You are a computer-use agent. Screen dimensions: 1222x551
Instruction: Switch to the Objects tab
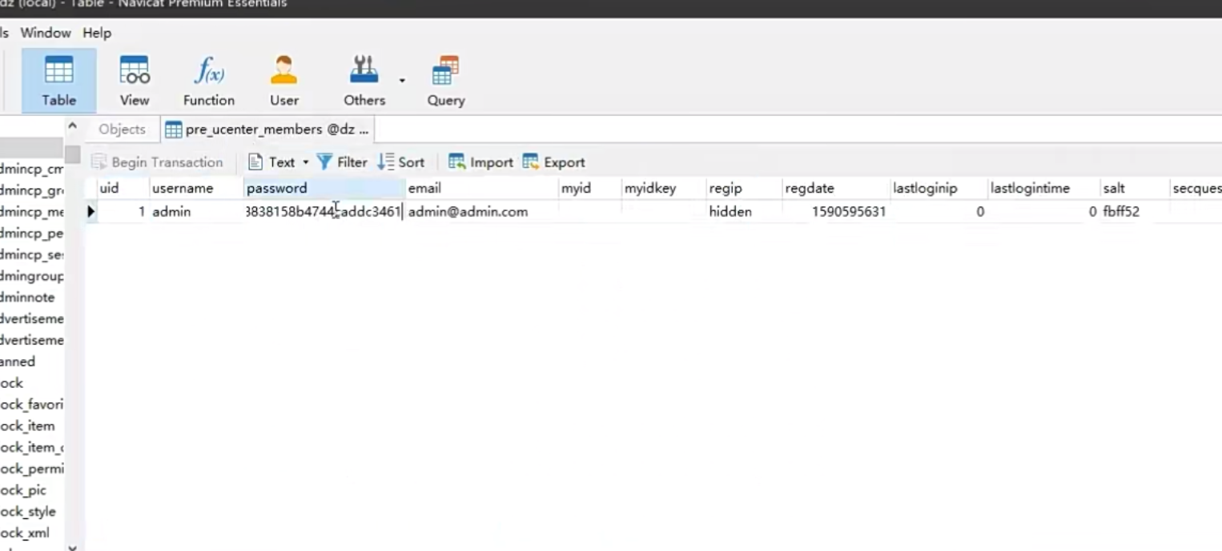123,130
